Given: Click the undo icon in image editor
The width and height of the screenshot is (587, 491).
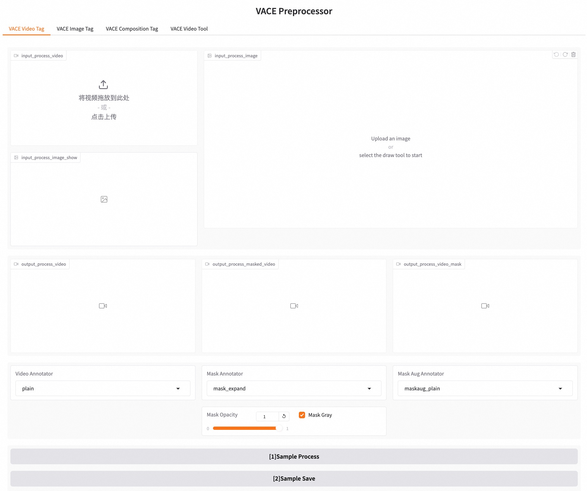Looking at the screenshot, I should pyautogui.click(x=556, y=55).
